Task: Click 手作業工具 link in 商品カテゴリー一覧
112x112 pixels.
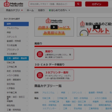Action: [54, 102]
